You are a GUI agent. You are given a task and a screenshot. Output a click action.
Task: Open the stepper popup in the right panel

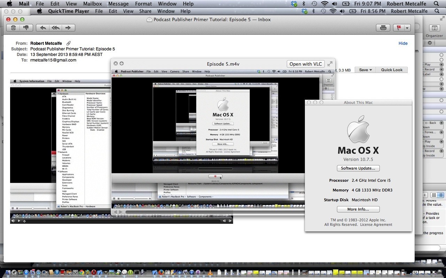425,195
